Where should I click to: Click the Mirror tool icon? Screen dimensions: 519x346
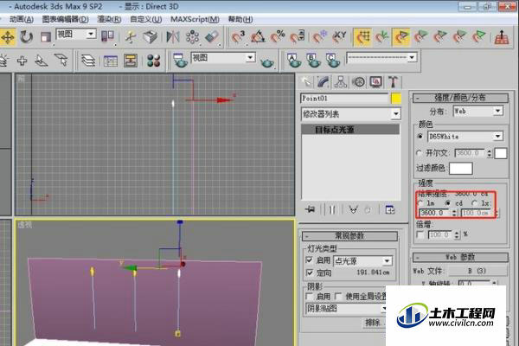(173, 36)
